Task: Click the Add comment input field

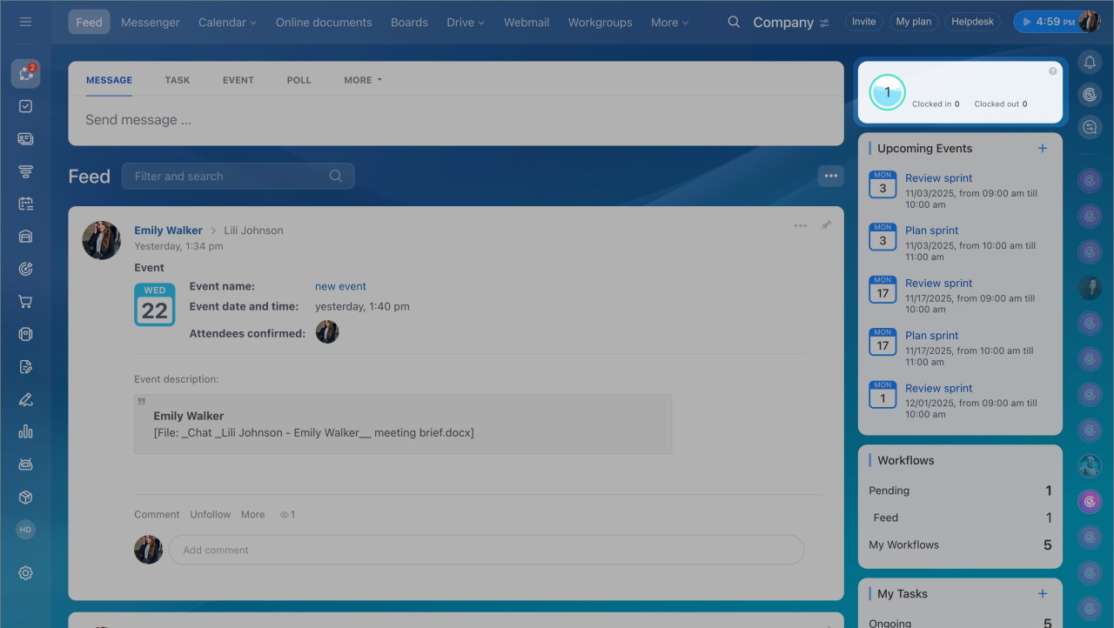Action: click(485, 550)
